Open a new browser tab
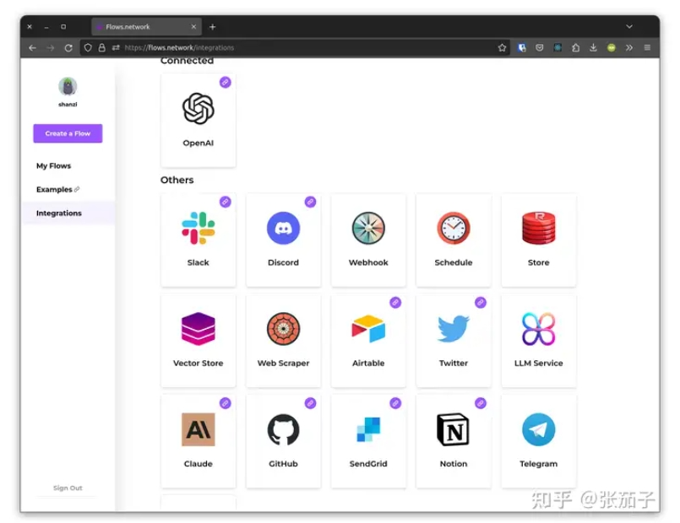 tap(213, 27)
